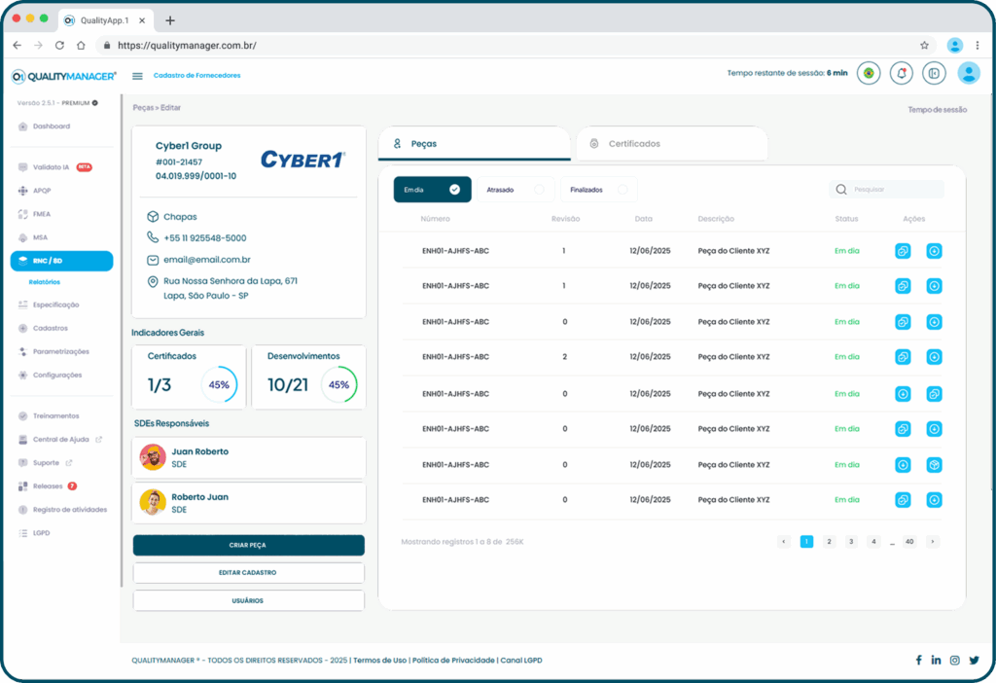Toggle the Em dia filter

[432, 190]
